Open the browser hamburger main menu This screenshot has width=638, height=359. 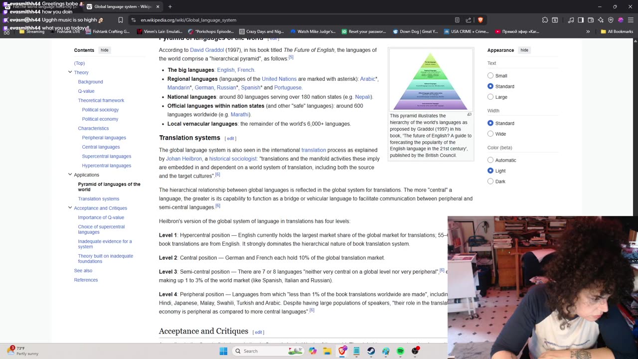[631, 20]
